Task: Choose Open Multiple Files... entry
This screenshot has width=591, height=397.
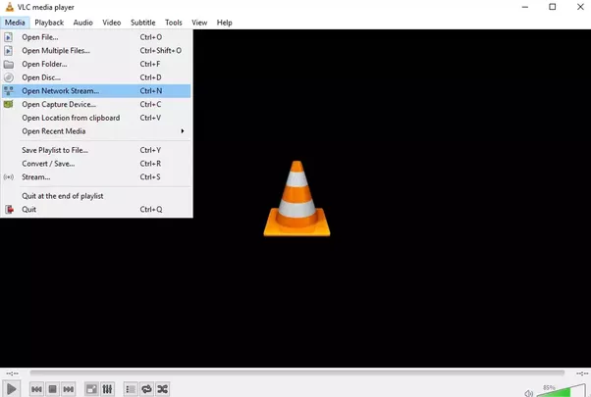Action: pos(96,50)
